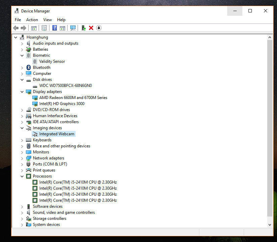
Task: Click the Print queues printer icon
Action: point(29,170)
